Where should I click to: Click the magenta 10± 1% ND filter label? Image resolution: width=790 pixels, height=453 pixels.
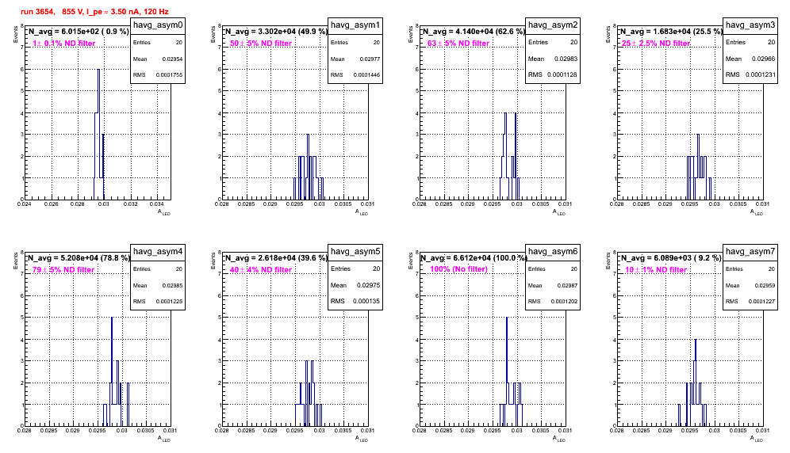tap(656, 270)
